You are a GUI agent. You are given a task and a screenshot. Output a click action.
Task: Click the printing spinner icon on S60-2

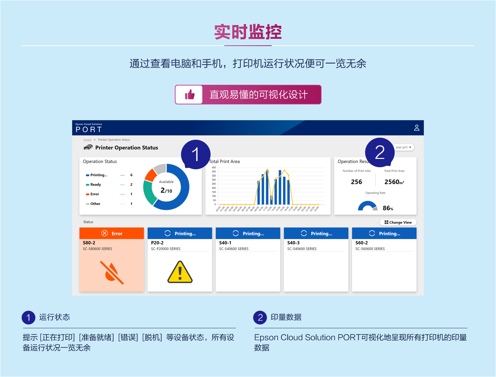pos(372,233)
